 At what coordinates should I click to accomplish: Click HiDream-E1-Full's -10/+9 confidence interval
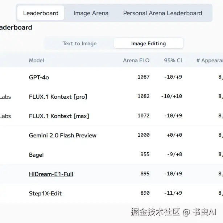173,174
